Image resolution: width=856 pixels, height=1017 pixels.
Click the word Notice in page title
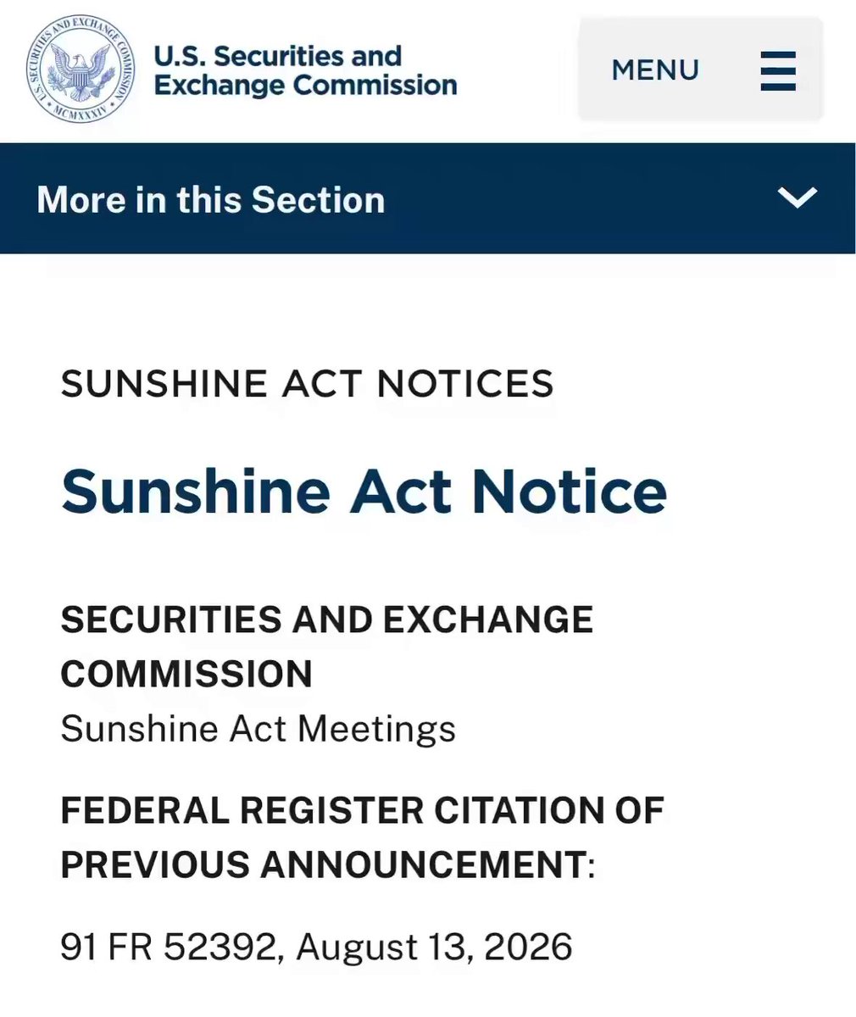[569, 491]
